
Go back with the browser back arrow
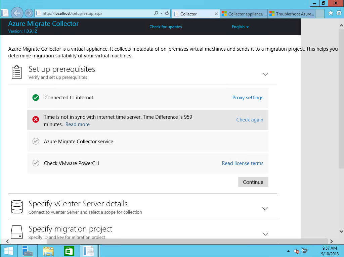(17, 13)
